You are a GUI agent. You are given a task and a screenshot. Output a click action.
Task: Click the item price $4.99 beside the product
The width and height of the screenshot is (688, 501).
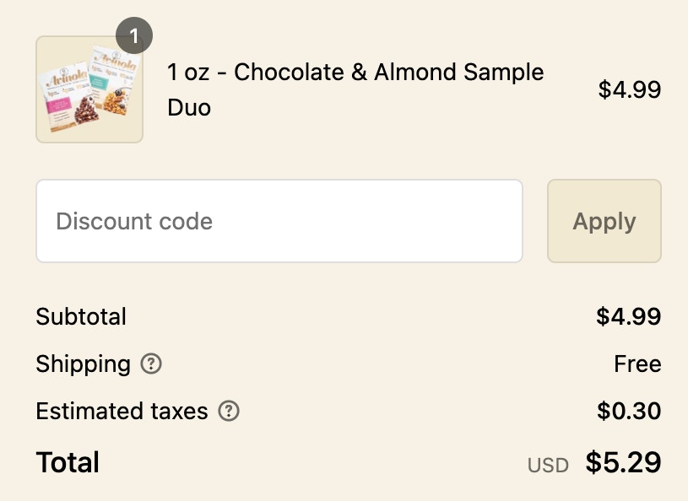coord(630,89)
